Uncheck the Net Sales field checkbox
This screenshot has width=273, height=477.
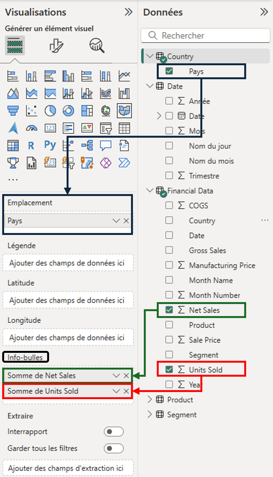tap(169, 310)
